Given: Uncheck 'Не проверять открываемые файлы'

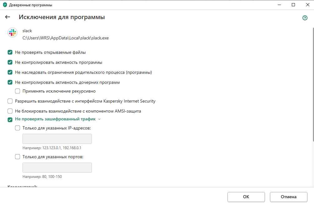Looking at the screenshot, I should click(x=10, y=52).
